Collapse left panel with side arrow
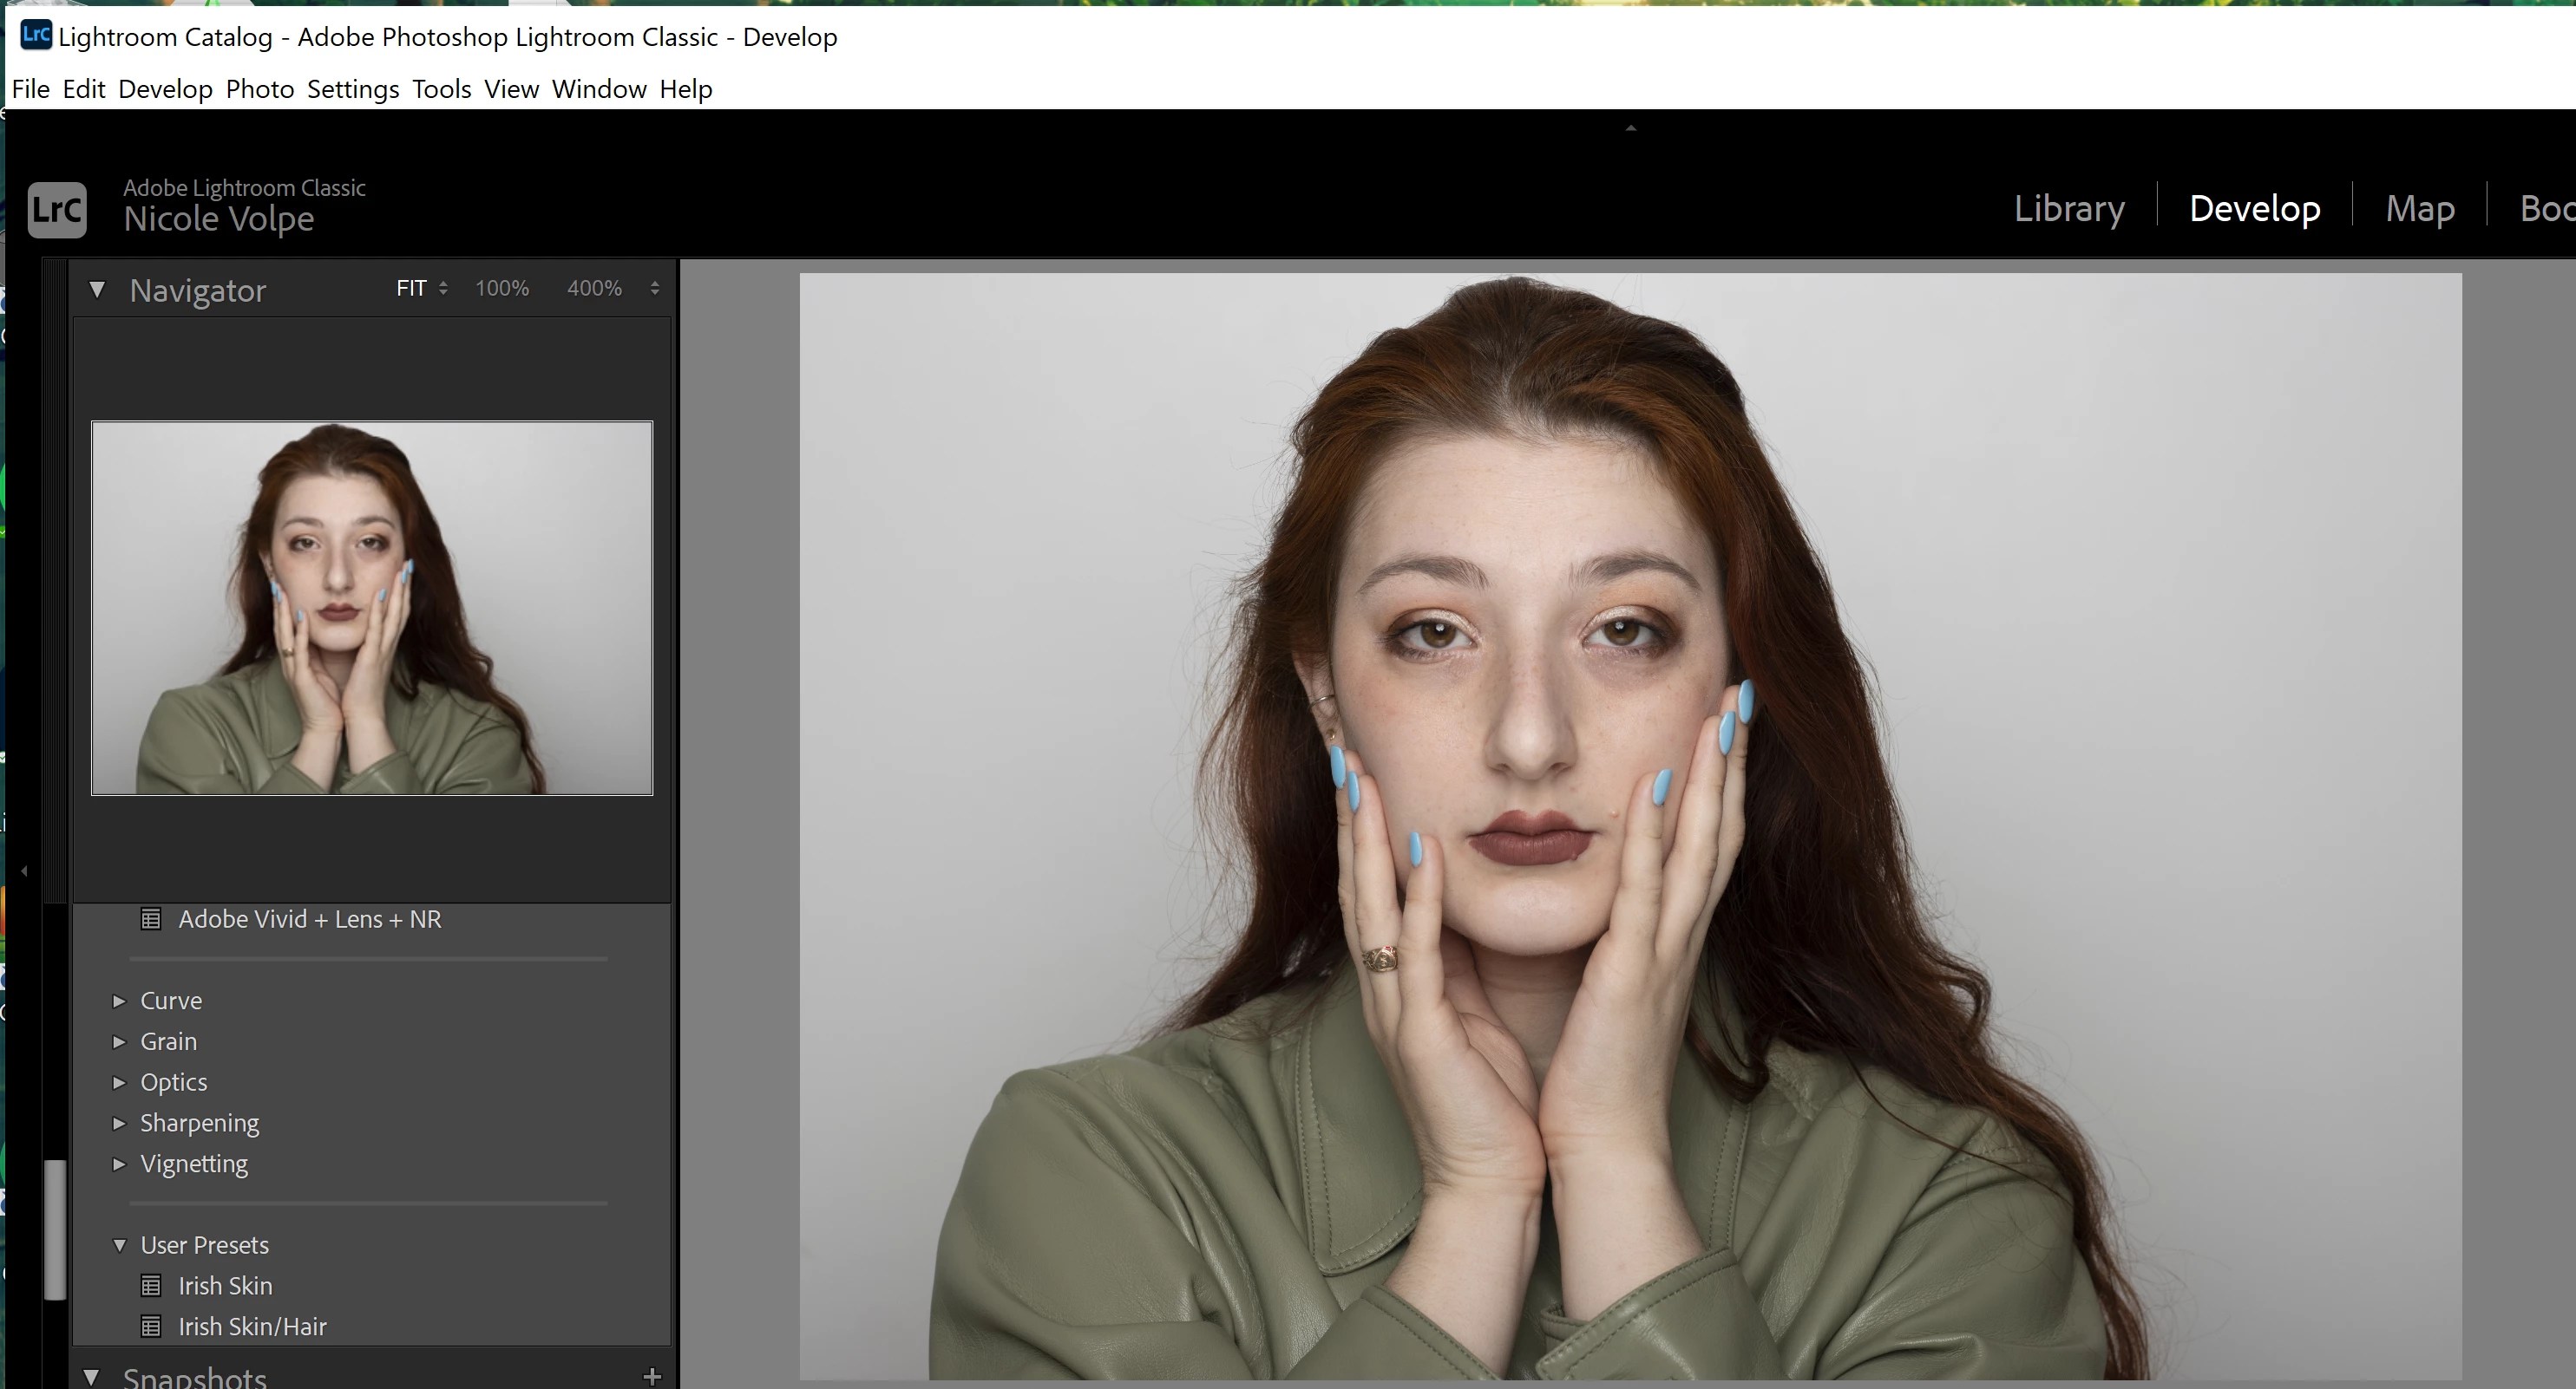This screenshot has height=1389, width=2576. click(x=24, y=871)
